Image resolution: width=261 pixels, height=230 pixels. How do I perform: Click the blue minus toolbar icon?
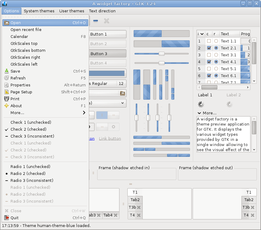pyautogui.click(x=95, y=21)
